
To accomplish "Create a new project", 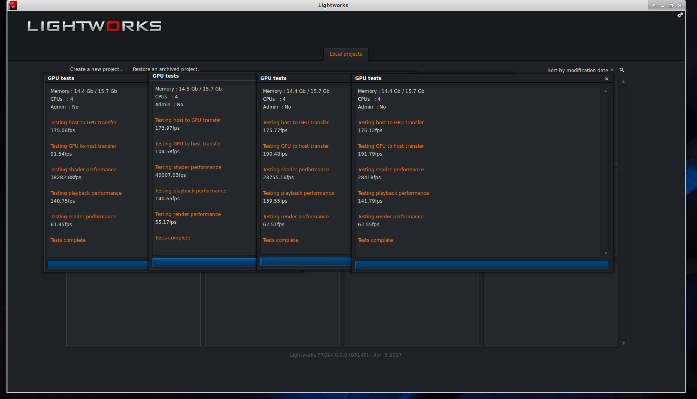I will click(x=96, y=69).
